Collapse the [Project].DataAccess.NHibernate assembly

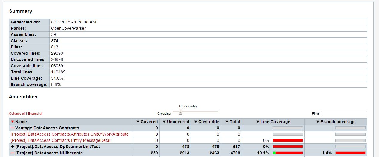[13, 153]
